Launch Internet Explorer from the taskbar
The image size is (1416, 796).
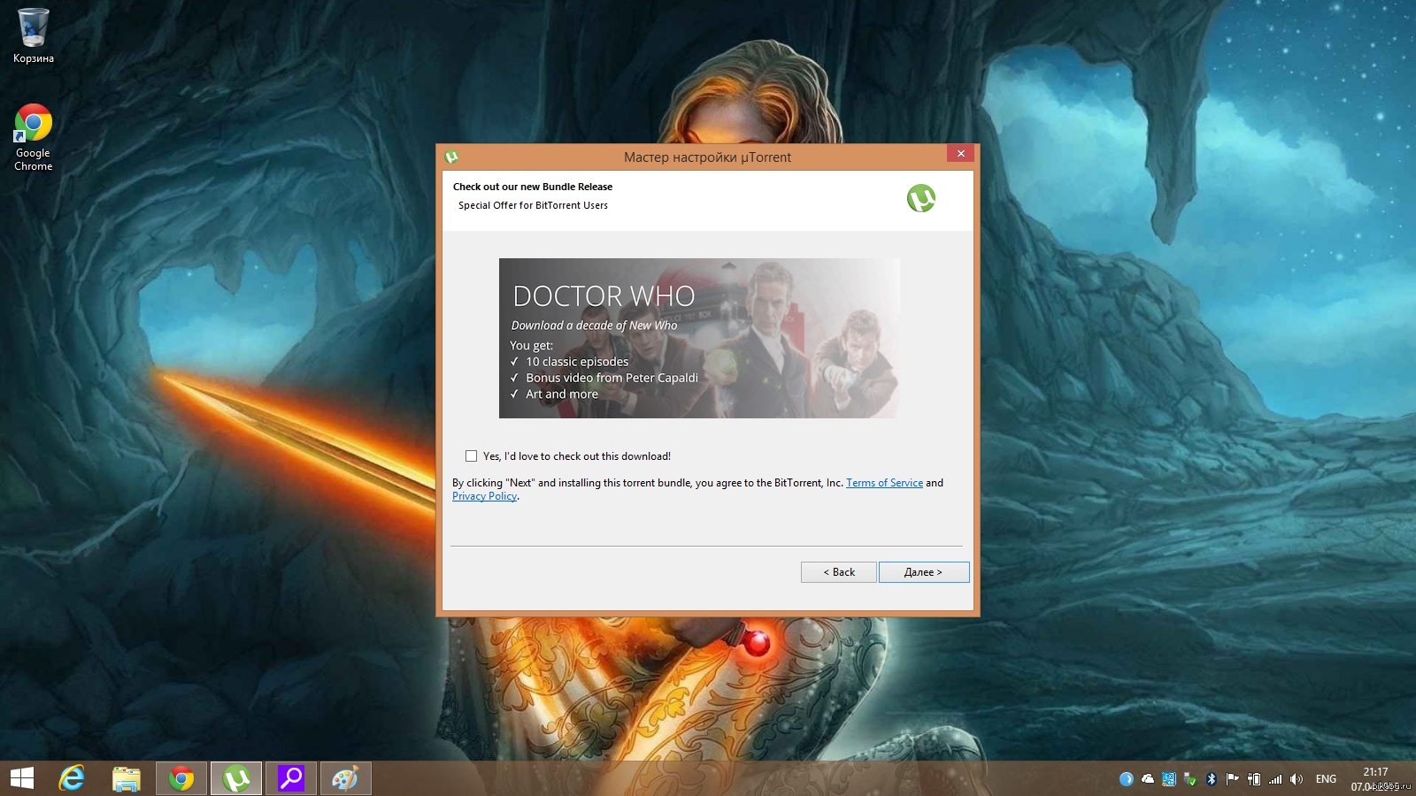(72, 778)
